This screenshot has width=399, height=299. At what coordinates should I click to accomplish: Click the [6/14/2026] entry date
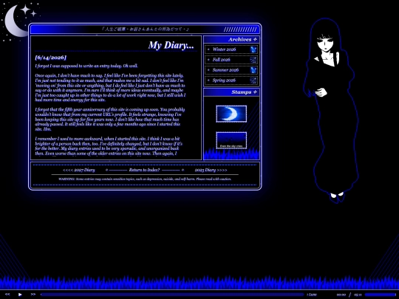point(51,58)
